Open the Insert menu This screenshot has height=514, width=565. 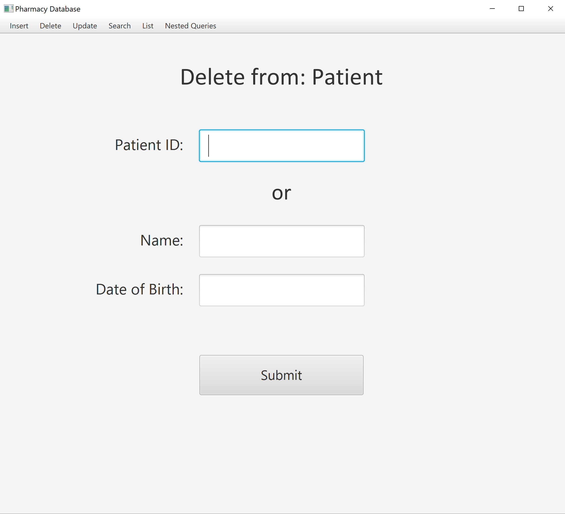coord(19,26)
